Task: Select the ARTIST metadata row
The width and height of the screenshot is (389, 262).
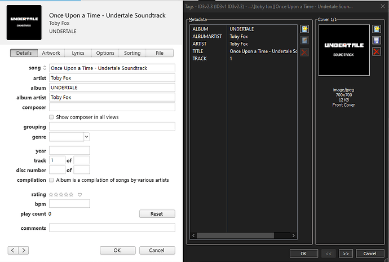Action: [244, 43]
